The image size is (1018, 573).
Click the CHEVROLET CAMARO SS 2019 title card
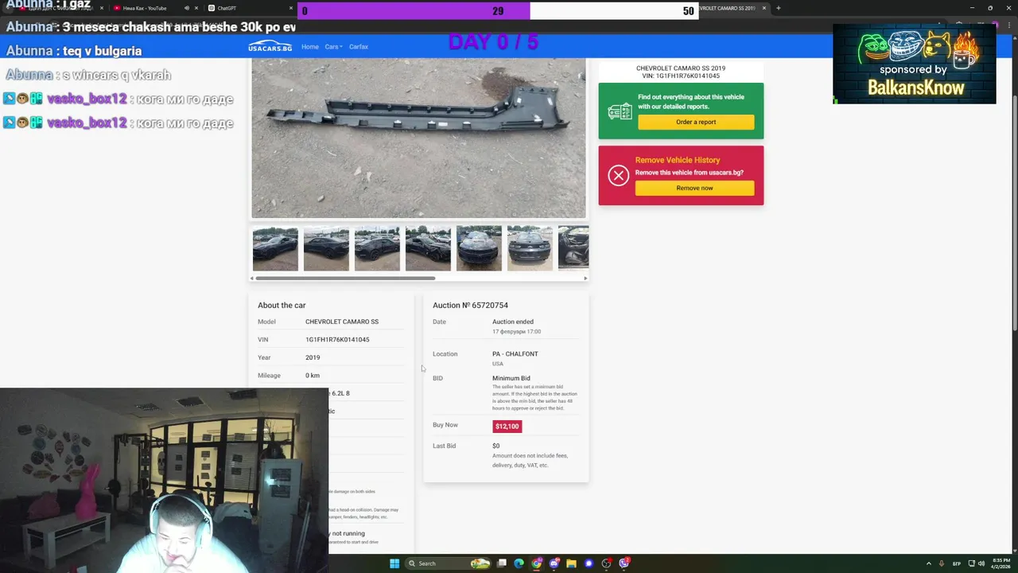[x=681, y=72]
